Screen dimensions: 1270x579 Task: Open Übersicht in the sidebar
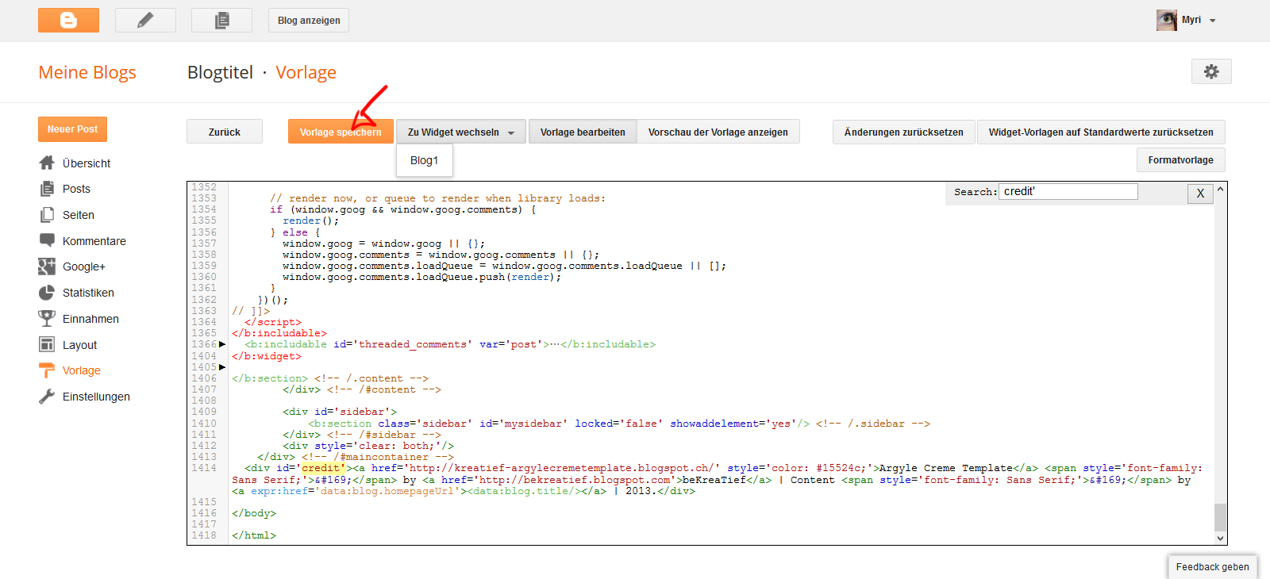(x=87, y=163)
